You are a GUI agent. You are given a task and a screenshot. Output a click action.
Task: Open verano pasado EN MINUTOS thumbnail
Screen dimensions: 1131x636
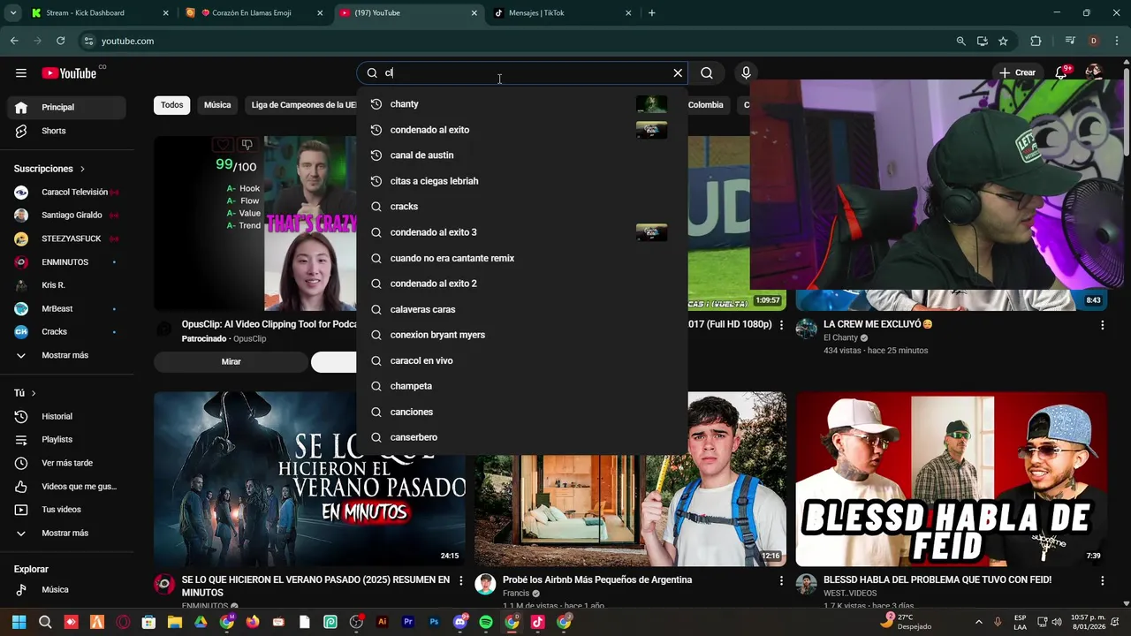[x=309, y=479]
